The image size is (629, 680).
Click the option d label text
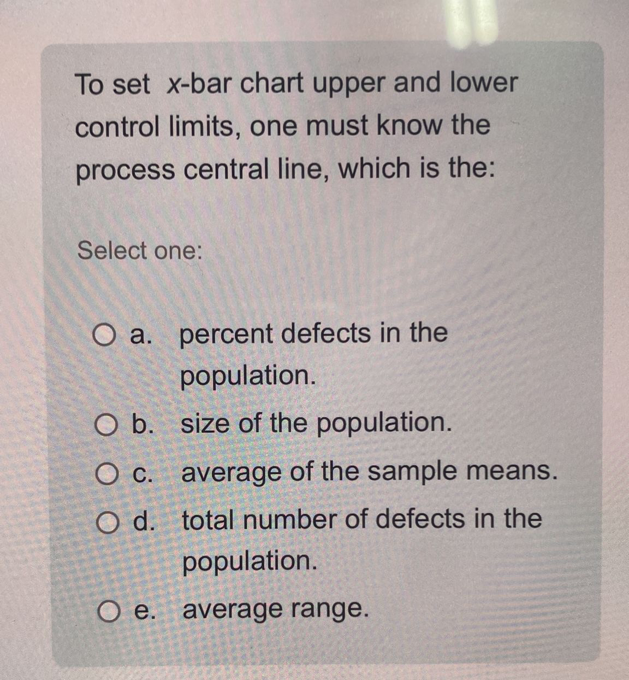[x=144, y=519]
